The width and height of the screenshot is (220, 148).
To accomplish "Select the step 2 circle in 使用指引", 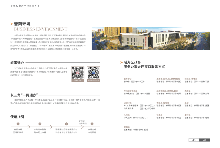I will [40, 124].
